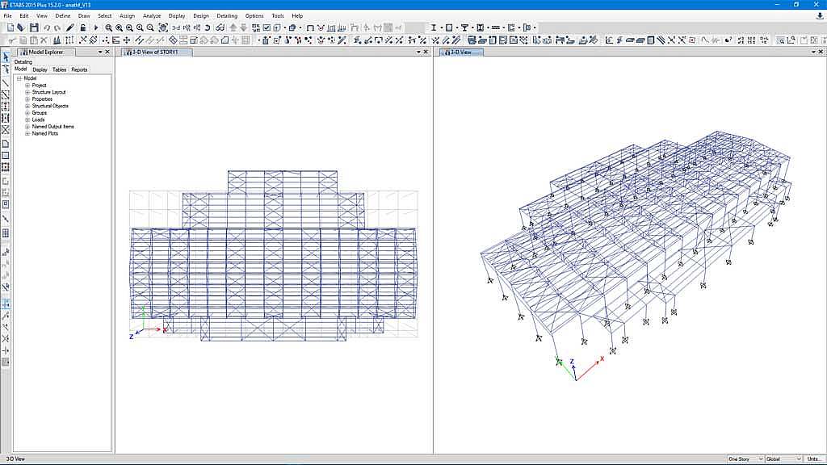
Task: Switch to the Reports tab in Model Explorer
Action: [x=79, y=69]
